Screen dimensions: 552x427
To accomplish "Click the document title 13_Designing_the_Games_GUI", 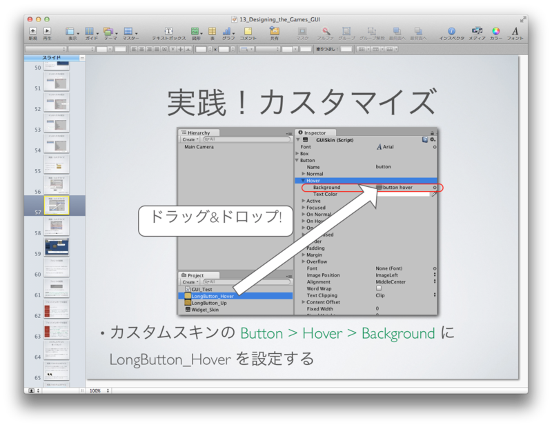I will coord(279,19).
